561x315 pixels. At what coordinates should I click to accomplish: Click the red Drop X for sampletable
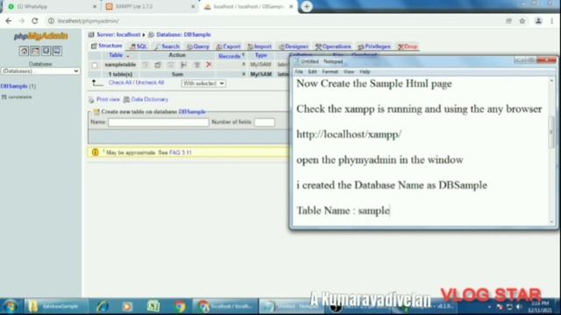(x=209, y=65)
